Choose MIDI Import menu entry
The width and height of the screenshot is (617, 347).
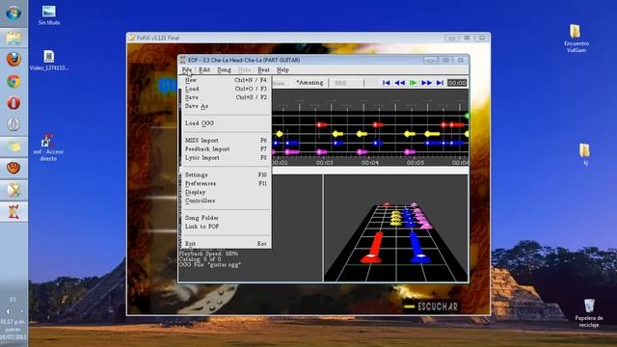(x=225, y=141)
